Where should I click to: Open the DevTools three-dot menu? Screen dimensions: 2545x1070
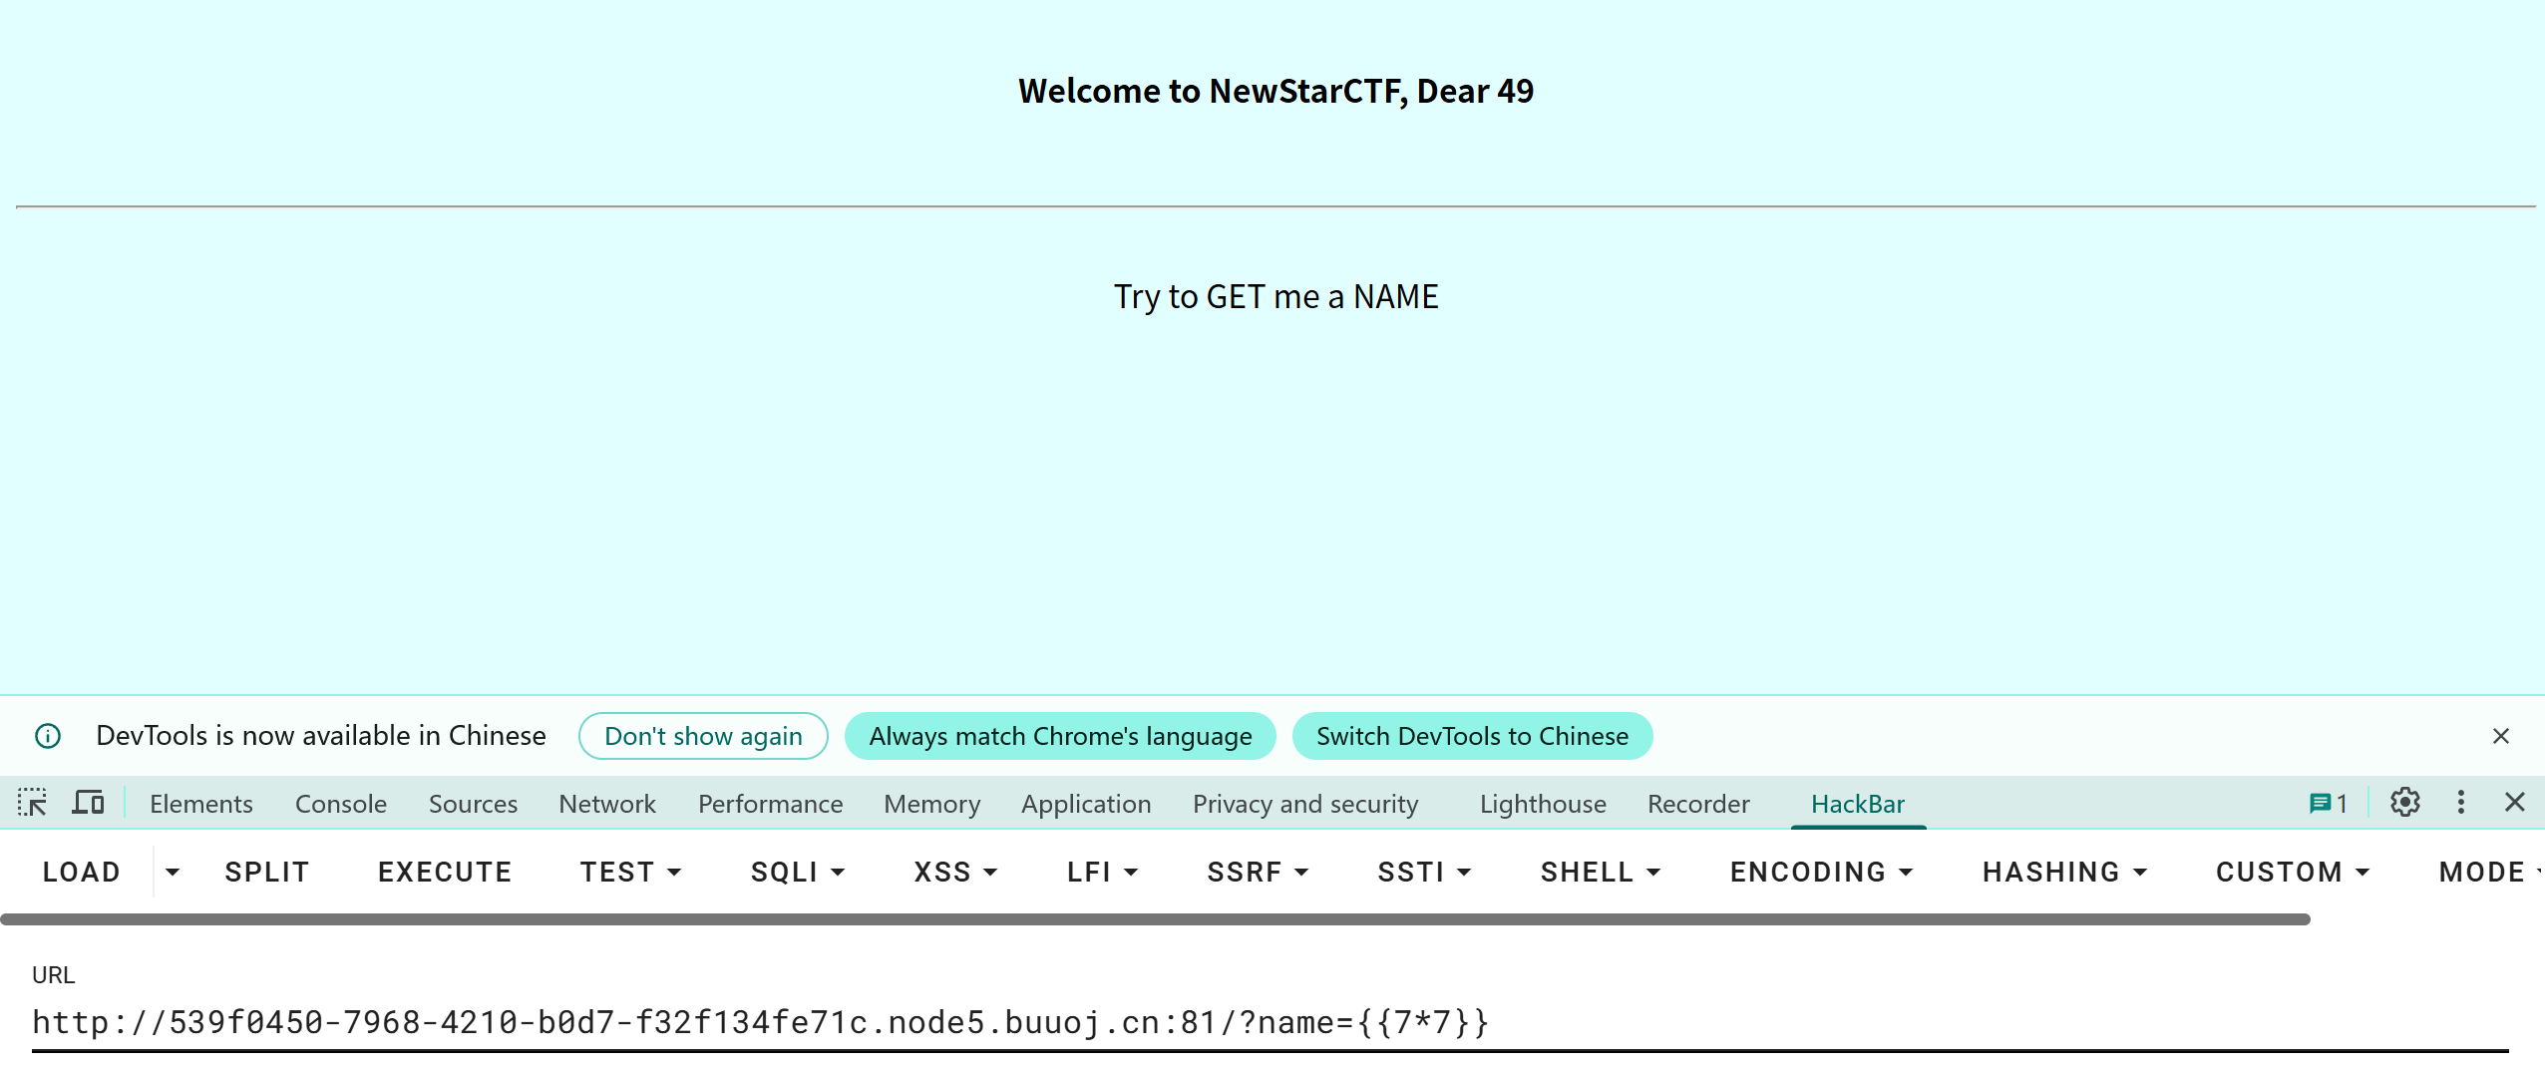click(x=2461, y=803)
